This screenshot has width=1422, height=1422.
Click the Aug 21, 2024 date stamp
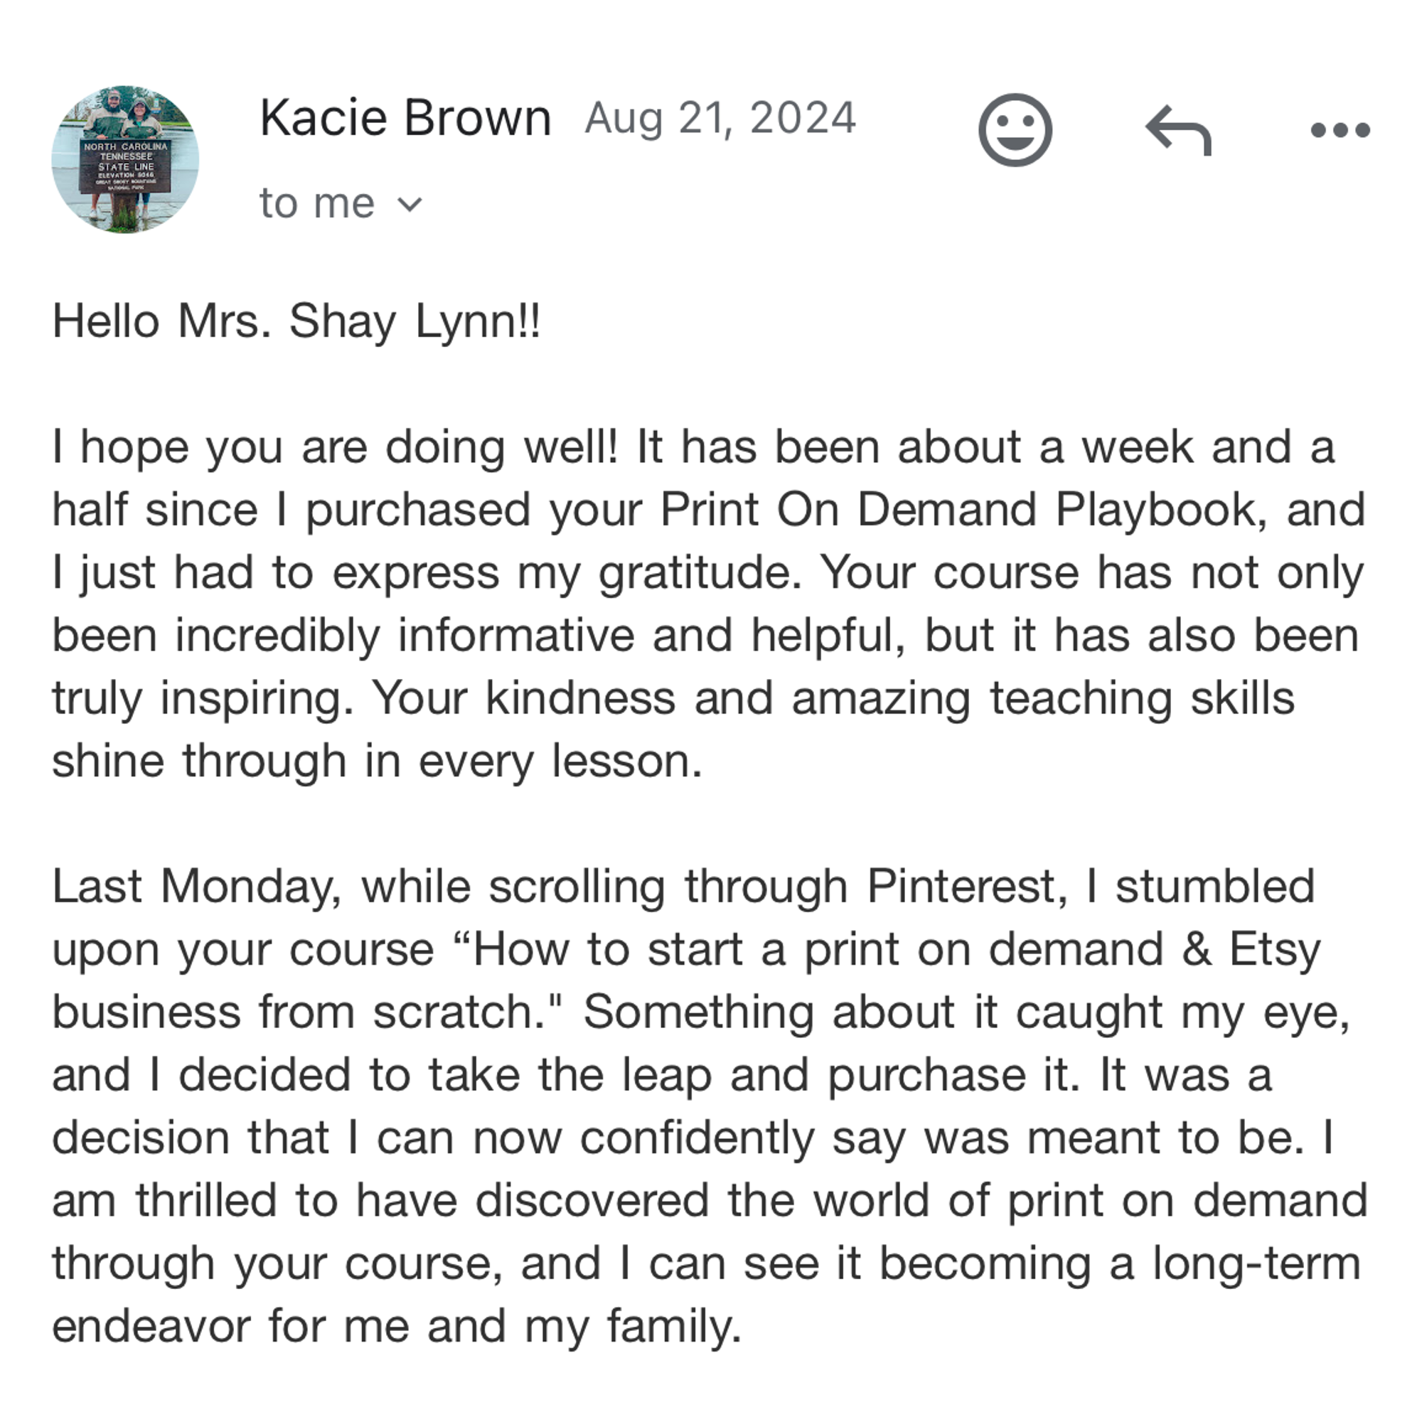[x=720, y=118]
